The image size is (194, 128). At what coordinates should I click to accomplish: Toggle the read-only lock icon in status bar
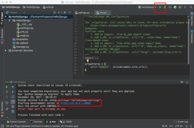(186, 126)
